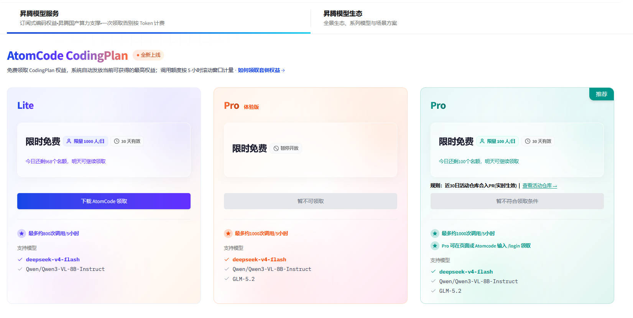Click 限时免费 in the Pro 体验版 card
The width and height of the screenshot is (633, 318).
250,148
